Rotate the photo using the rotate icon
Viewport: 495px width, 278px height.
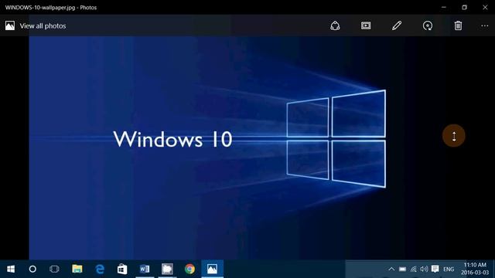[428, 25]
